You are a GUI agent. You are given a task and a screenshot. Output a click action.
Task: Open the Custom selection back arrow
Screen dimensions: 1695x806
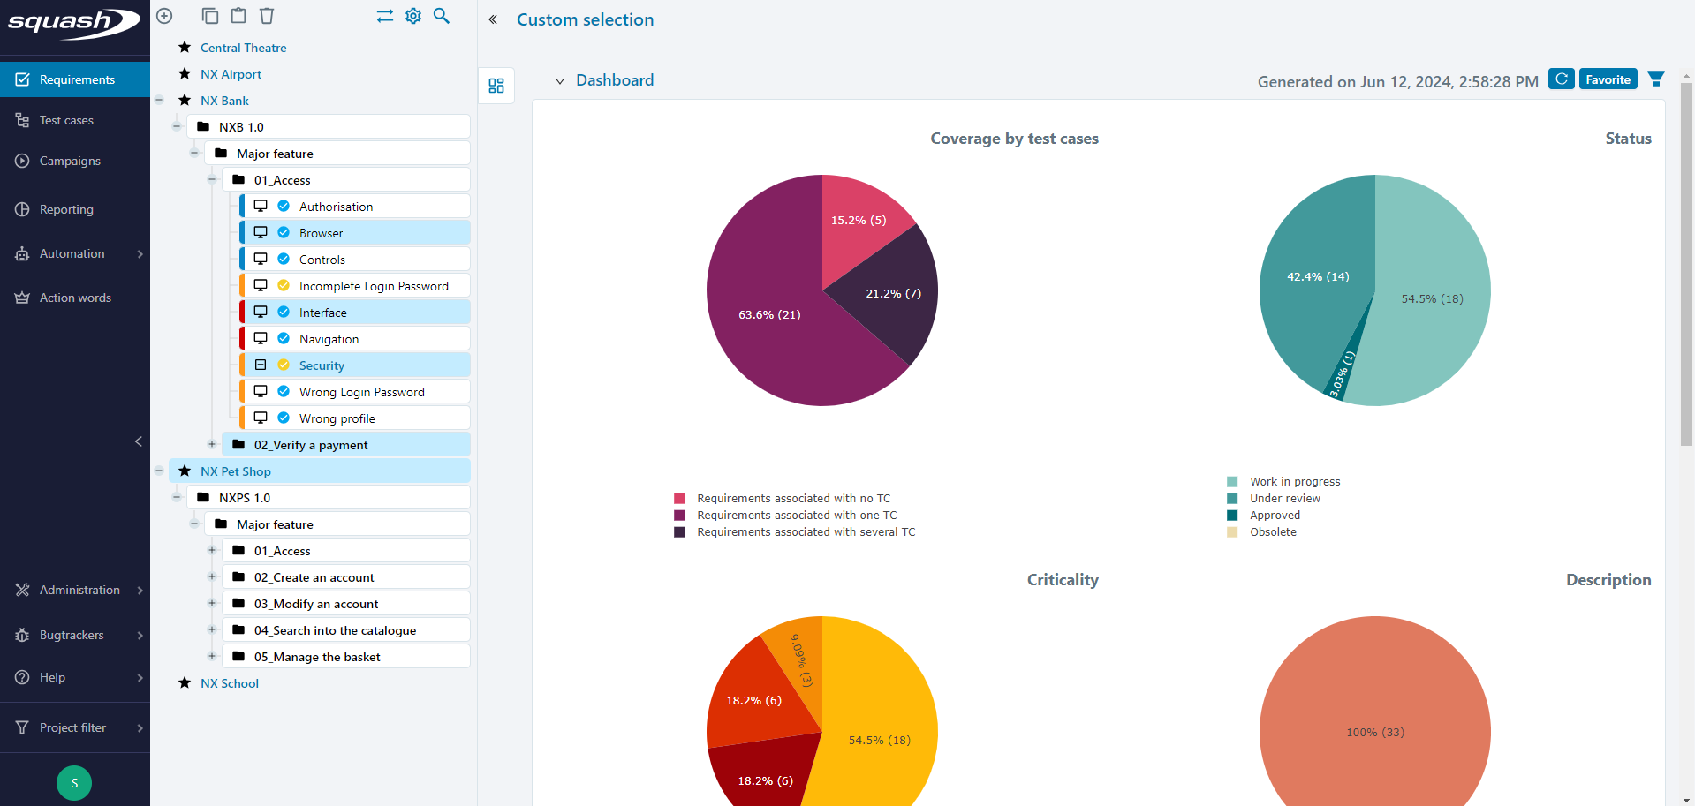493,19
